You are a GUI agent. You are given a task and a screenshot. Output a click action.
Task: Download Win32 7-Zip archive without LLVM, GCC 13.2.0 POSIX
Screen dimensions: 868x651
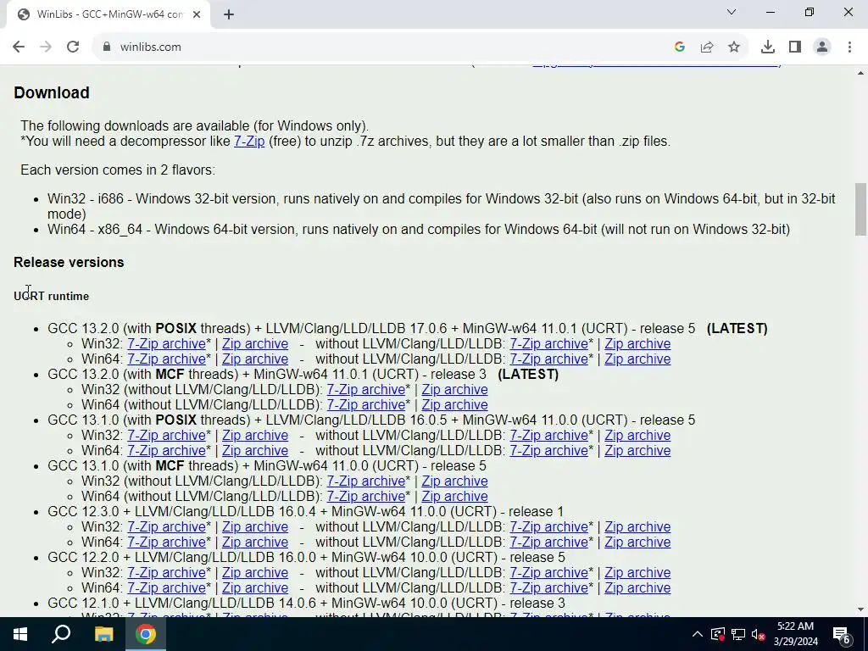point(548,344)
